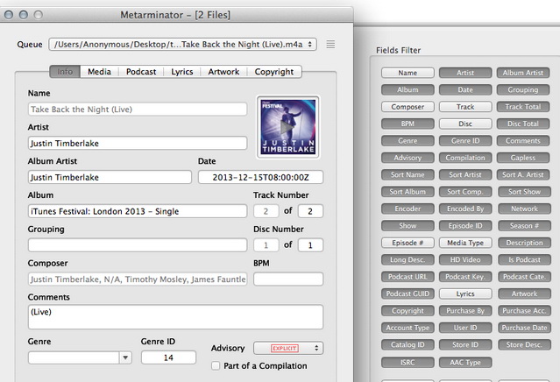Toggle the Episode # field filter
This screenshot has width=560, height=382.
pyautogui.click(x=408, y=243)
